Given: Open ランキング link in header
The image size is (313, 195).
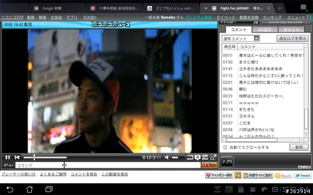Looking at the screenshot, I should click(272, 18).
